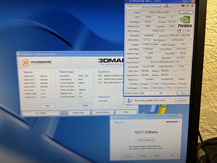
Task: Click Change... under Settings in 3DMark03
Action: tap(85, 105)
